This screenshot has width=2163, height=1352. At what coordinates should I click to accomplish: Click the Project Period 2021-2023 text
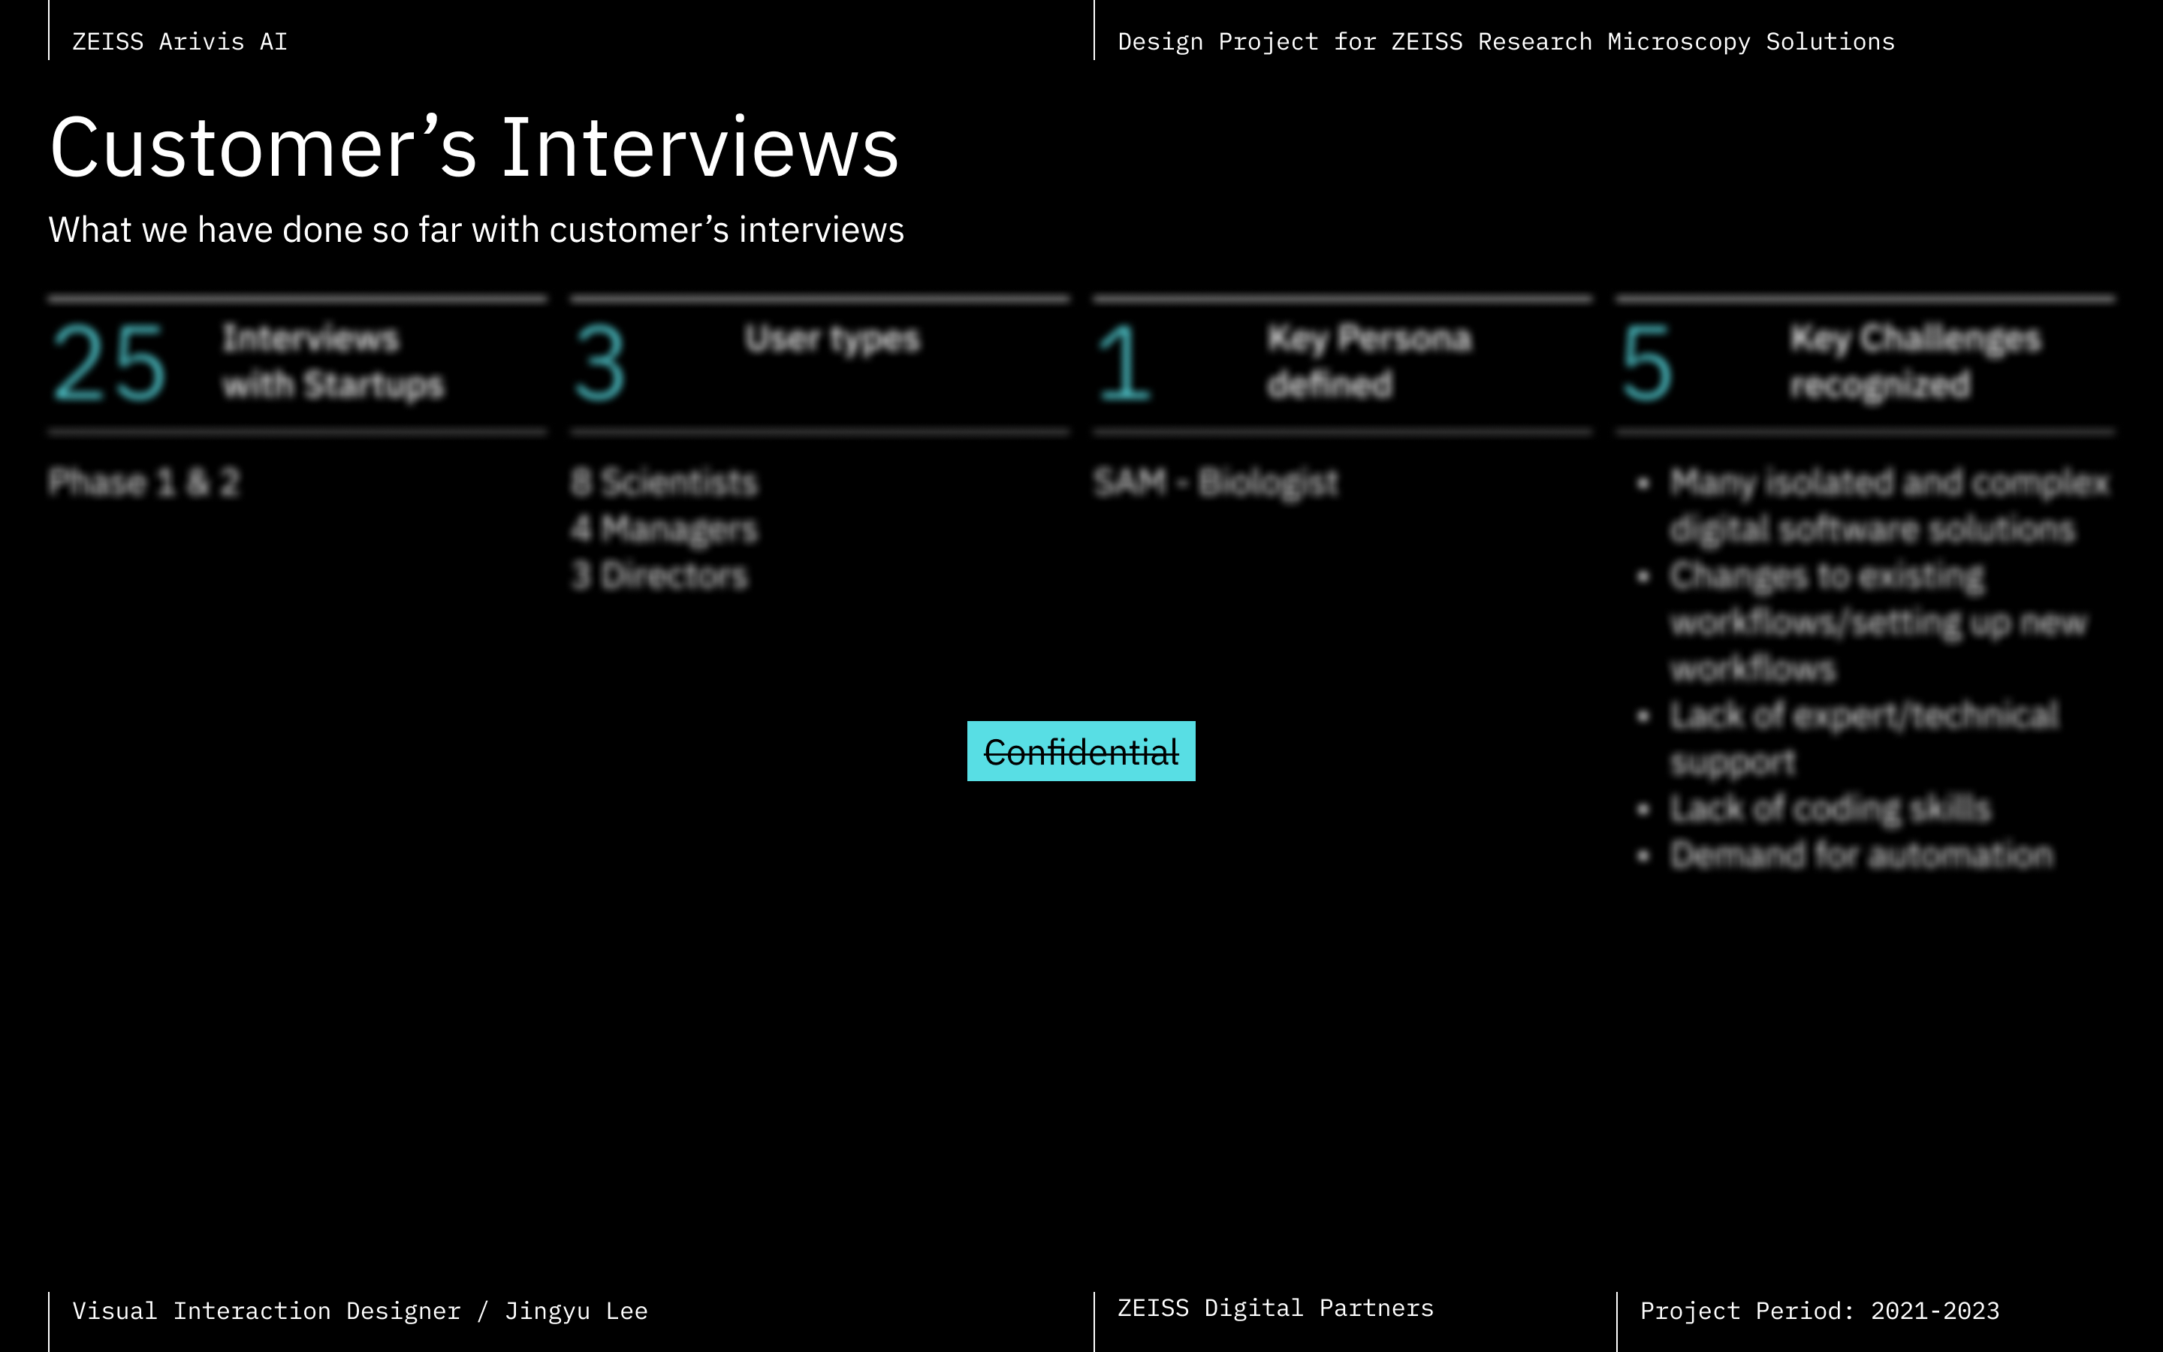pyautogui.click(x=1819, y=1311)
